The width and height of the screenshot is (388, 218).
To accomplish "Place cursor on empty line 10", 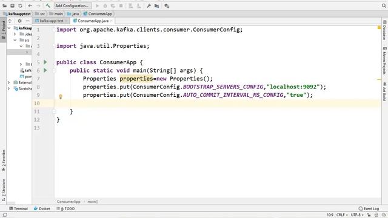I will tap(218, 104).
